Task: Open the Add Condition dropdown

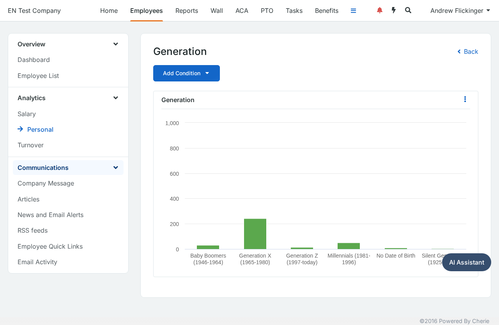Action: click(186, 73)
